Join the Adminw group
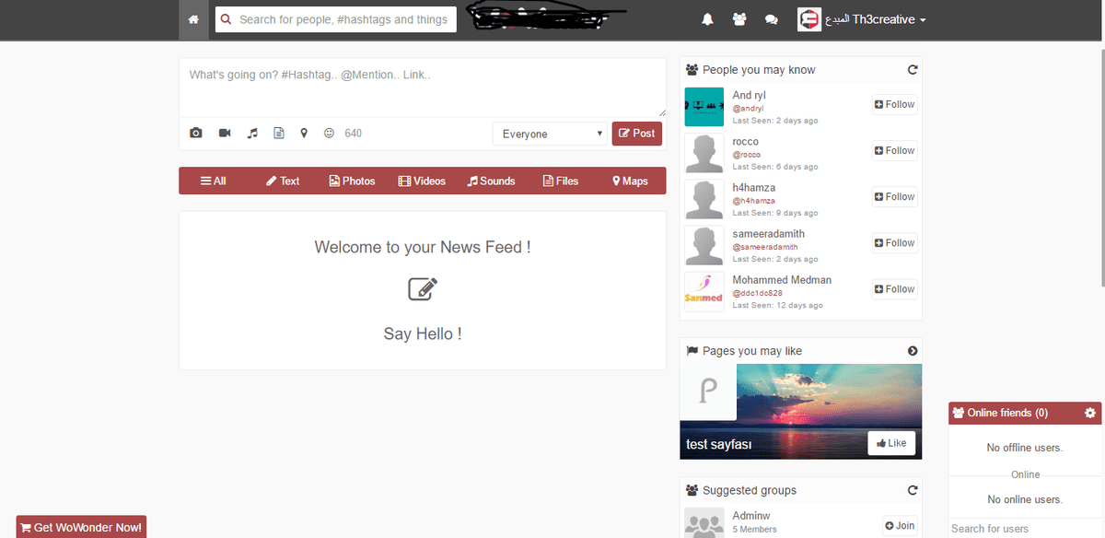This screenshot has height=538, width=1105. point(900,526)
